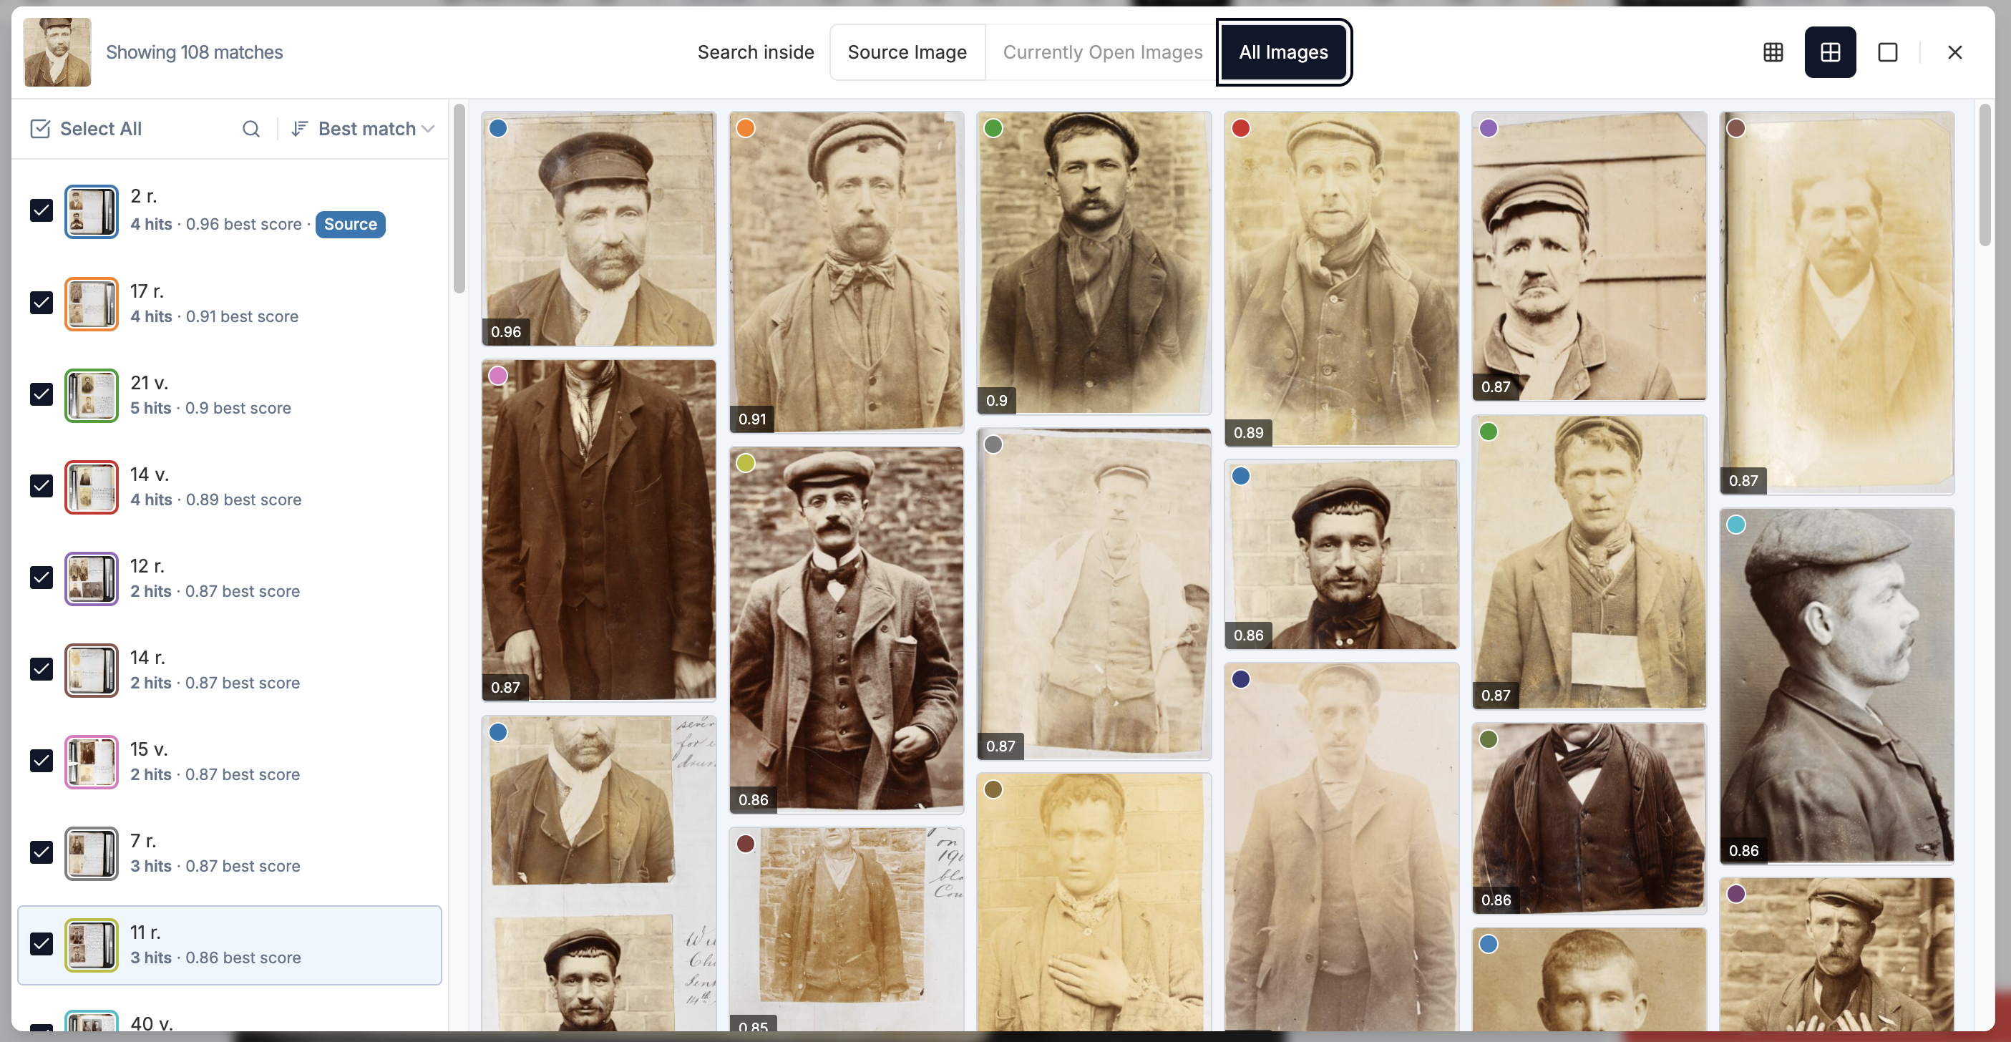Click the pink dot on the full-length portrait
Screen dimensions: 2011x1042
point(498,376)
